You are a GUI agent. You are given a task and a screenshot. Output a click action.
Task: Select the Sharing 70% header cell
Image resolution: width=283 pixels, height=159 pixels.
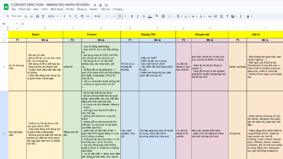pos(148,35)
